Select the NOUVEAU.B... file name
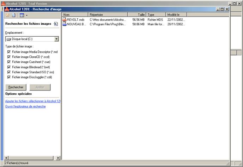The height and width of the screenshot is (167, 243). 77,24
